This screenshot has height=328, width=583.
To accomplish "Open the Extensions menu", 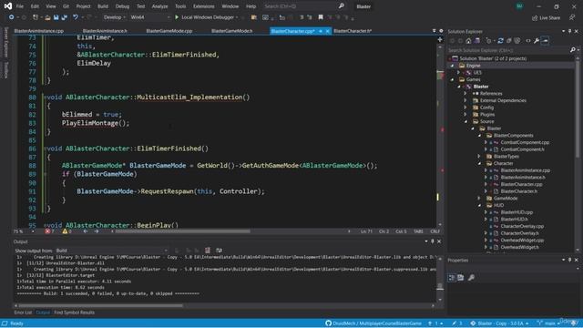I will (204, 6).
